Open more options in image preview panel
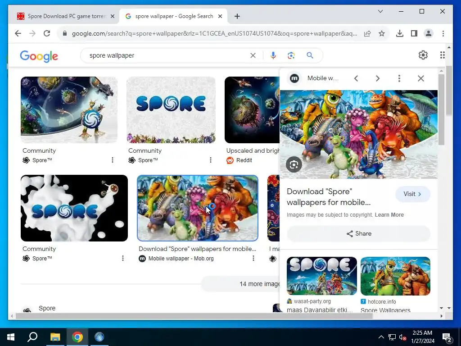Viewport: 461px width, 346px height. (x=399, y=78)
